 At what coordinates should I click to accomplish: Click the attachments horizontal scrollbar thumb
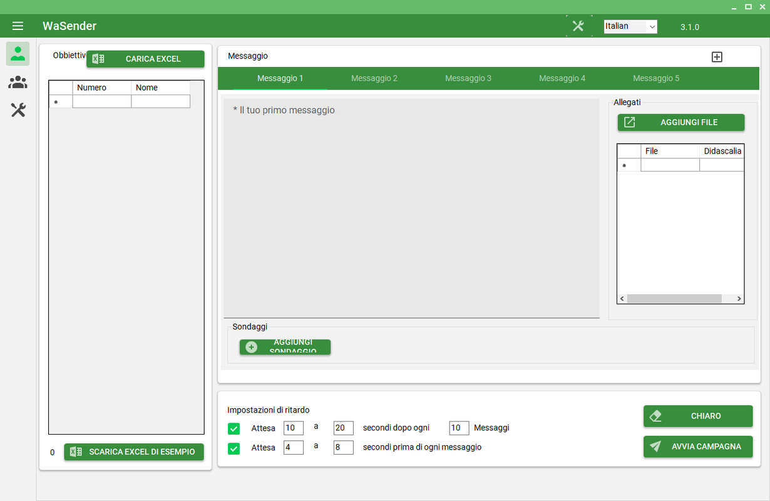[x=674, y=299]
